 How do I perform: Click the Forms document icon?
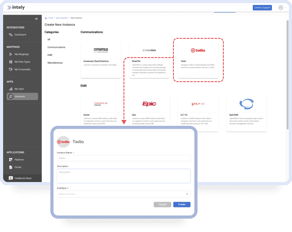click(x=11, y=167)
